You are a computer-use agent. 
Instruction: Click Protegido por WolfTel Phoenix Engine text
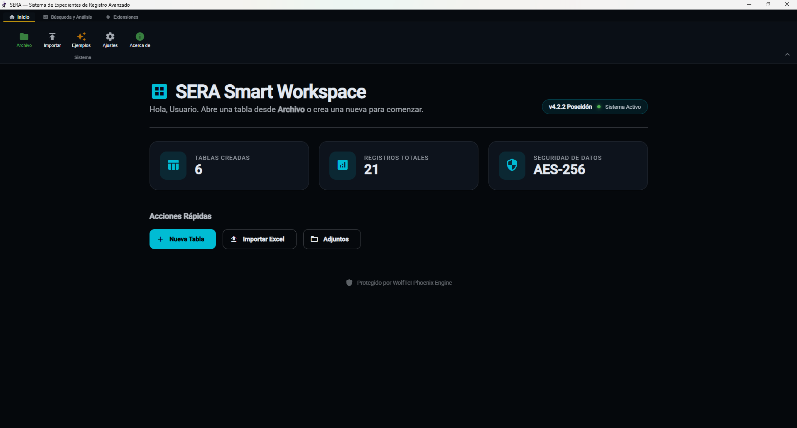click(x=405, y=283)
